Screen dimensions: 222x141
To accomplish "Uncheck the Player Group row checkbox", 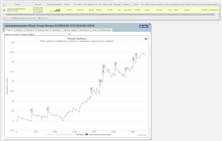I will click(4, 10).
